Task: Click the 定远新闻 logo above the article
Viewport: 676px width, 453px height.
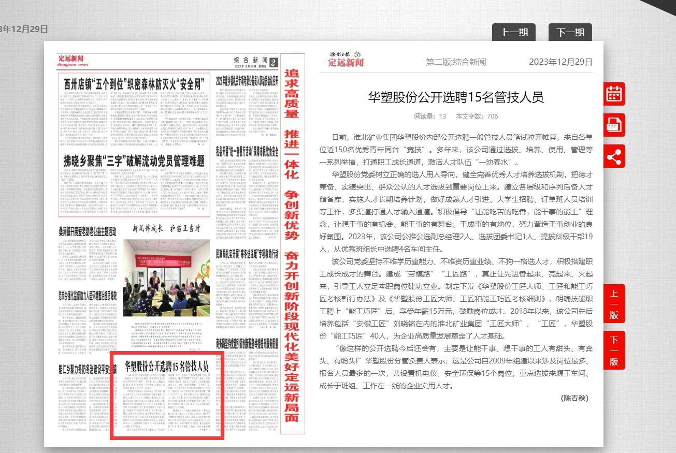Action: [346, 60]
